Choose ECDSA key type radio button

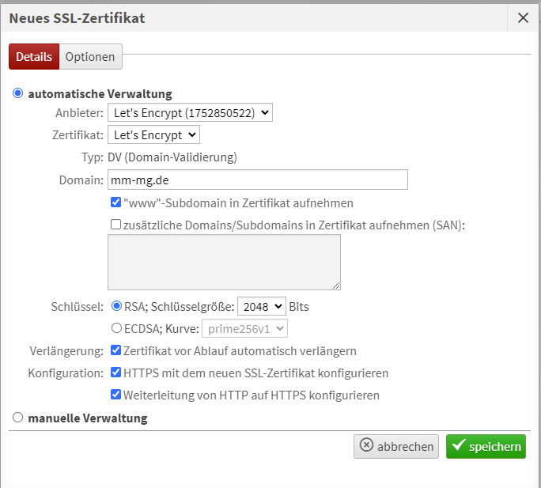pos(117,327)
